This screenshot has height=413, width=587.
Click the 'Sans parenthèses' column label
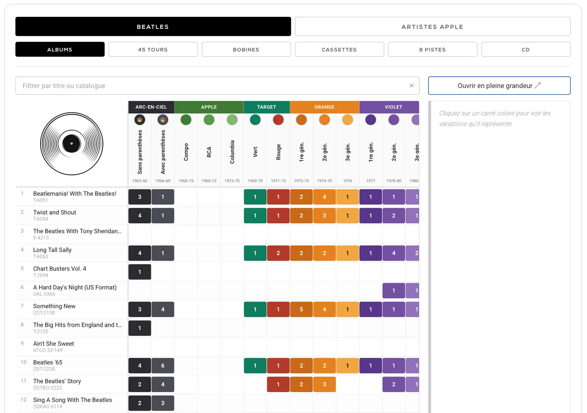140,152
